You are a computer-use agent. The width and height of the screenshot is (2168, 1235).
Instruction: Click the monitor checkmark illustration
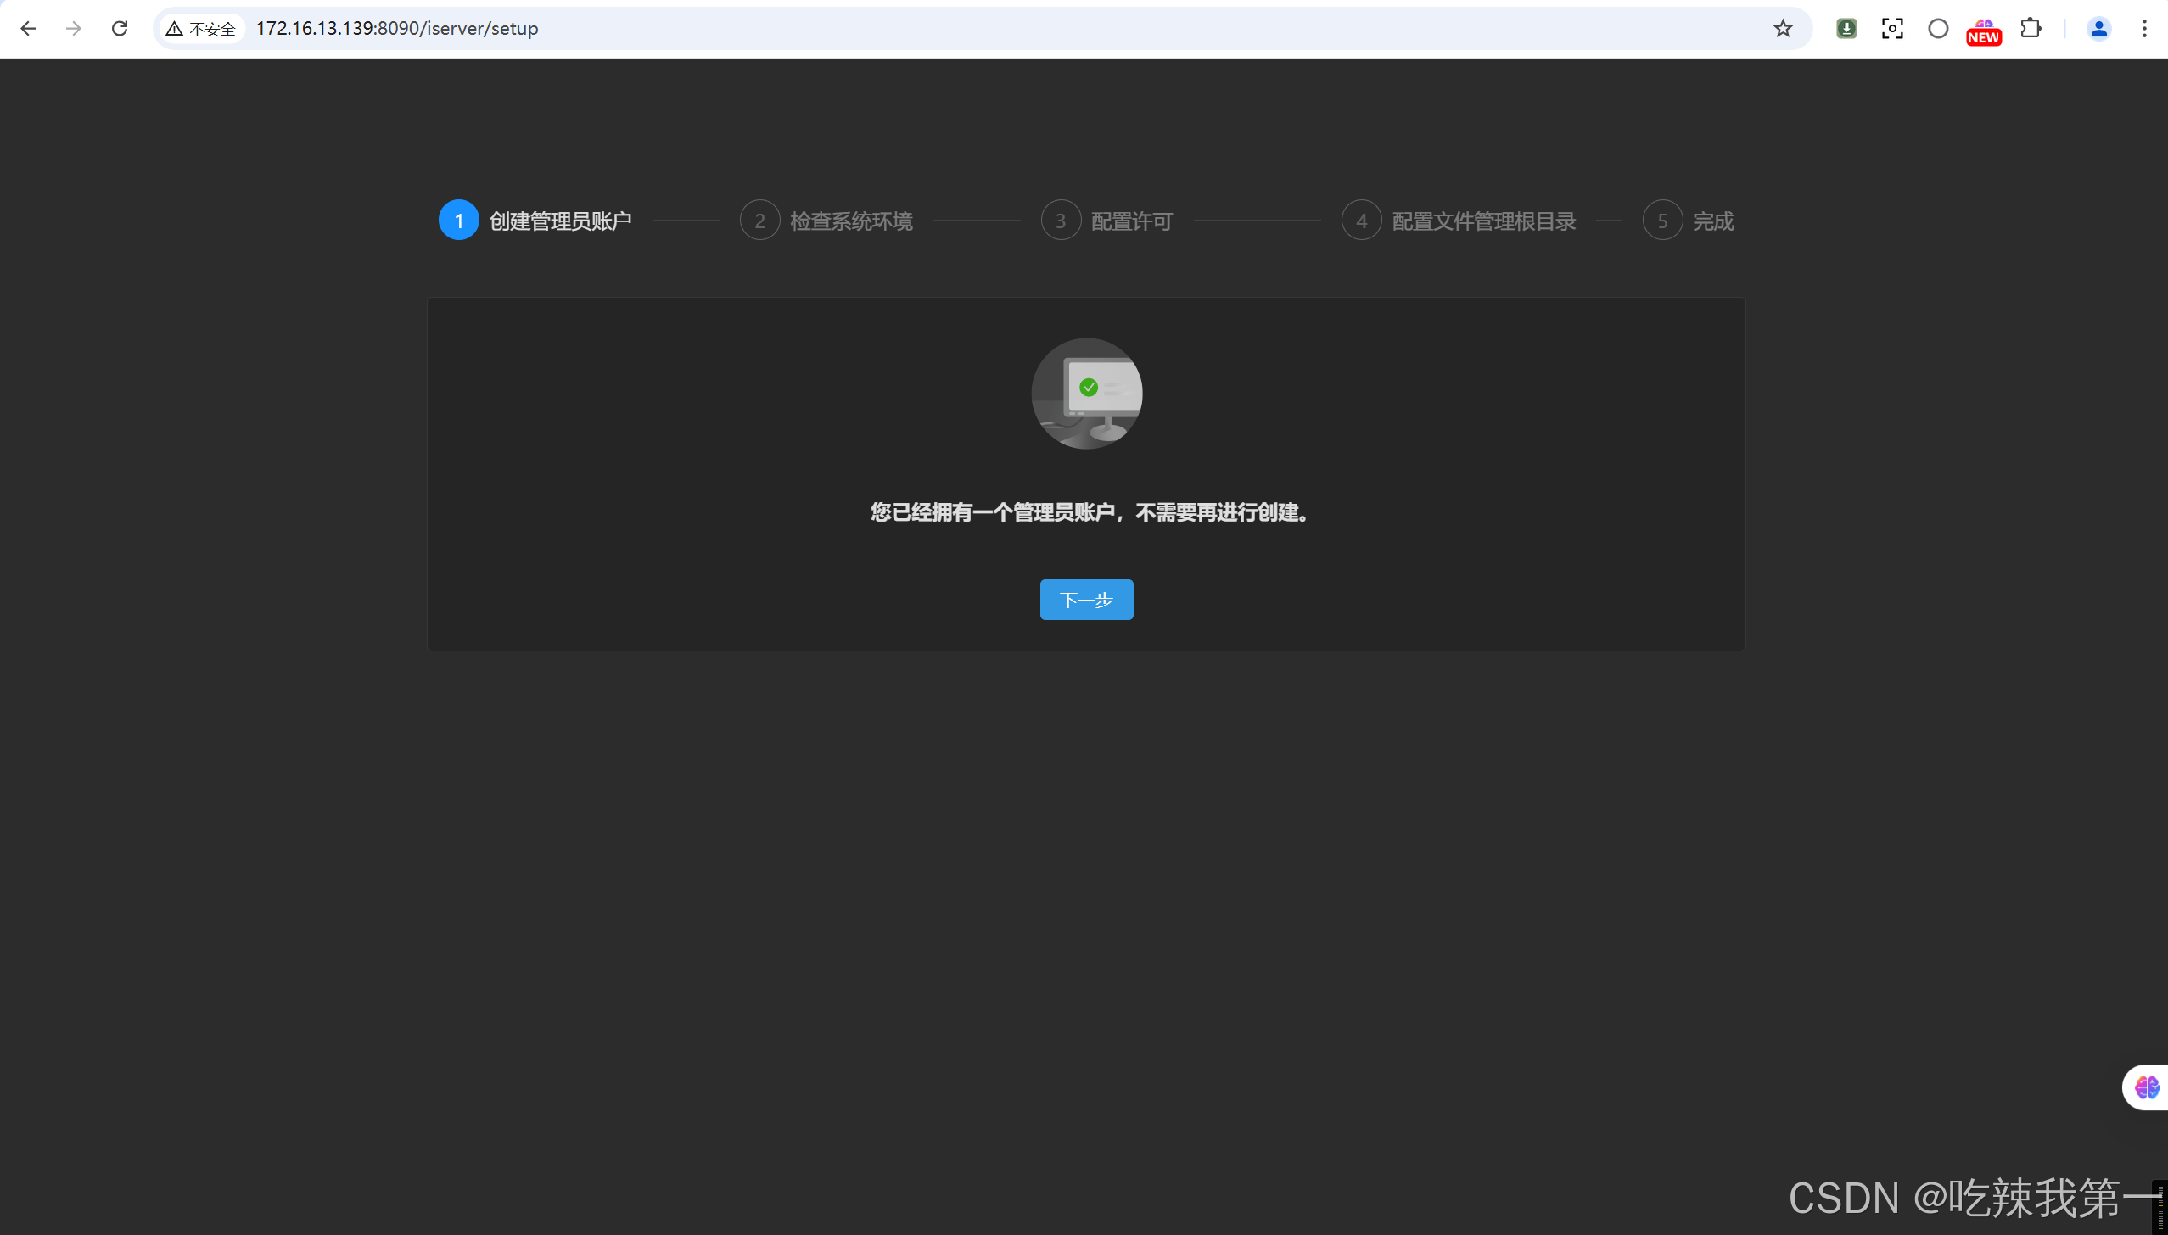pyautogui.click(x=1086, y=394)
